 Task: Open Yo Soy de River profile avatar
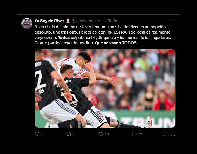tap(27, 23)
